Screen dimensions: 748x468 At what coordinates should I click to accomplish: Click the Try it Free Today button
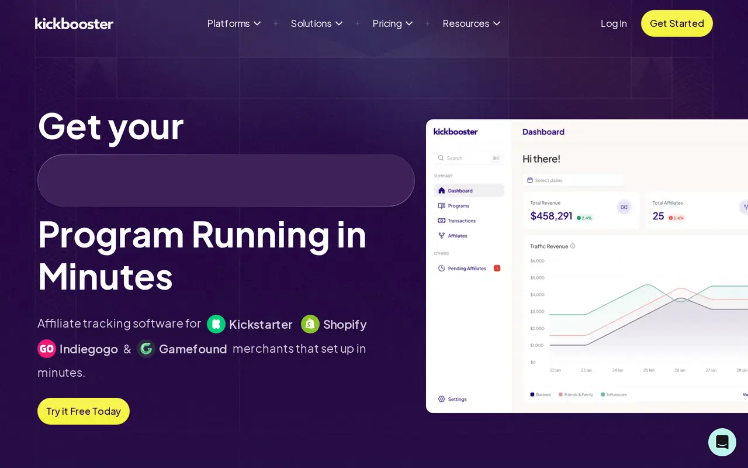click(84, 411)
